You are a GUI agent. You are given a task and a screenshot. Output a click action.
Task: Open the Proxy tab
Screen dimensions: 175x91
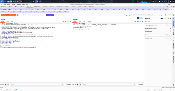point(16,7)
